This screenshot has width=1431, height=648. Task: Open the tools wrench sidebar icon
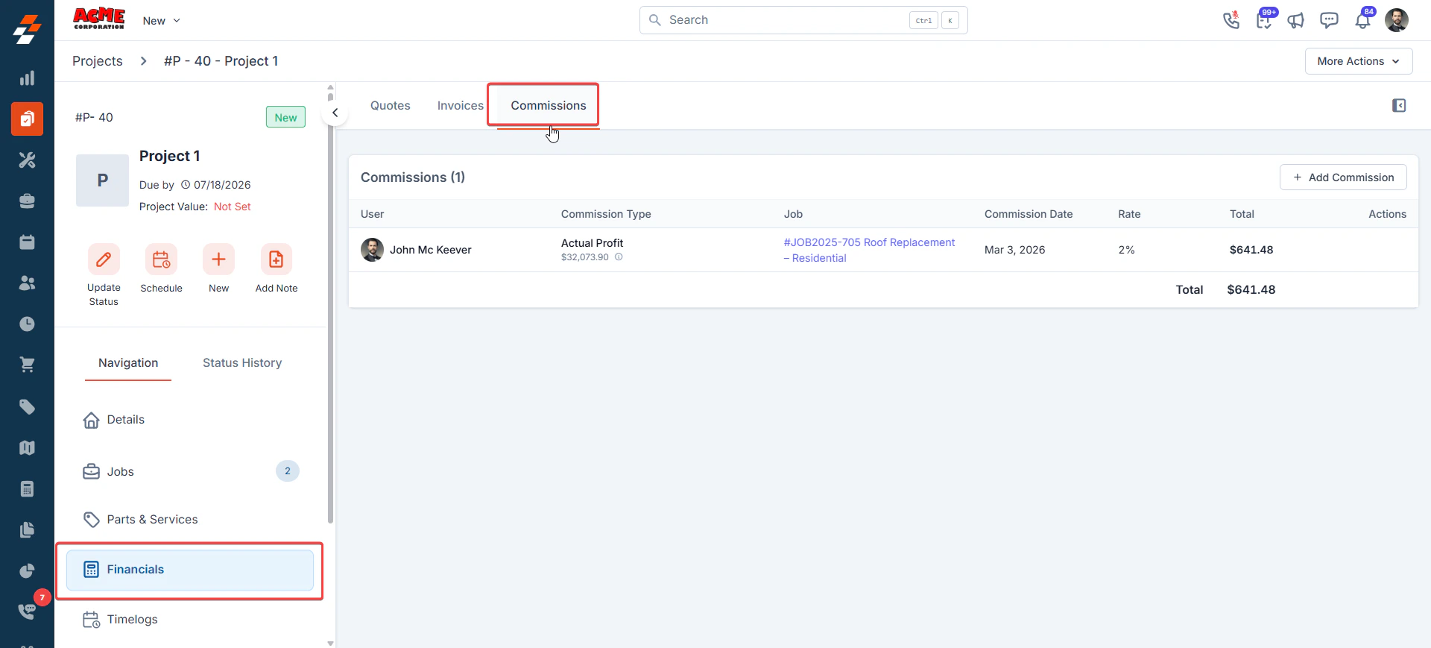(x=27, y=160)
